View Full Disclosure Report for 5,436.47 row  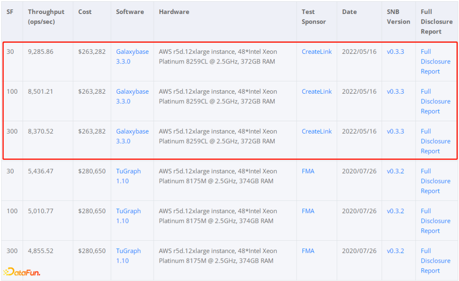435,181
